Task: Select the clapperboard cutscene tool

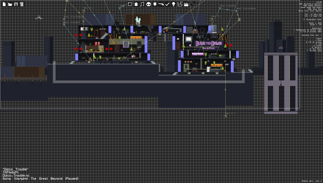Action: tap(186, 4)
